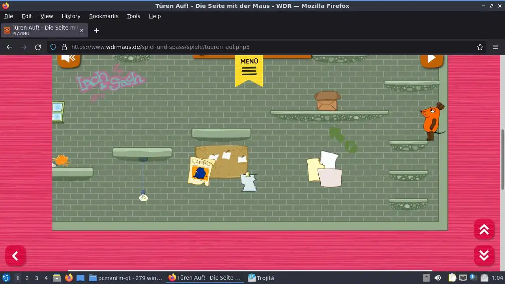
Task: Open the Edit menu
Action: click(27, 16)
